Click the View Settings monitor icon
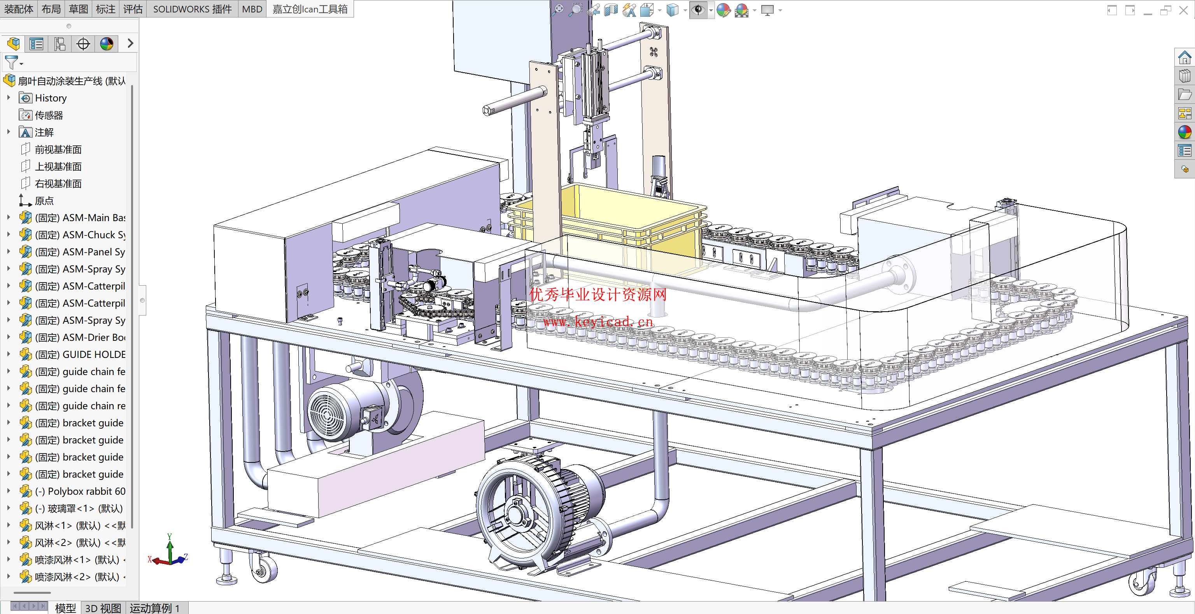Screen dimensions: 1195x614 click(768, 10)
